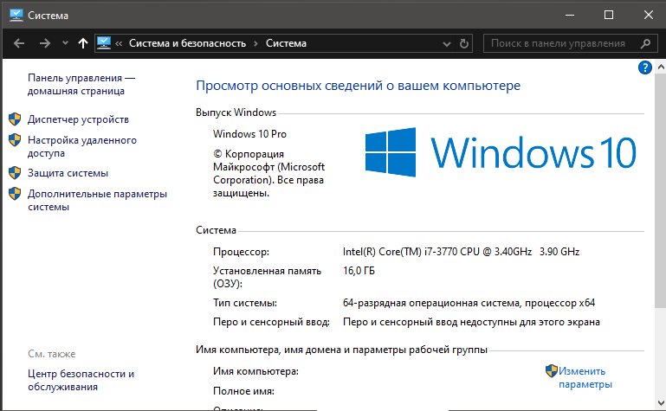The height and width of the screenshot is (411, 666).
Task: Open Help via the blue question mark
Action: pyautogui.click(x=644, y=67)
